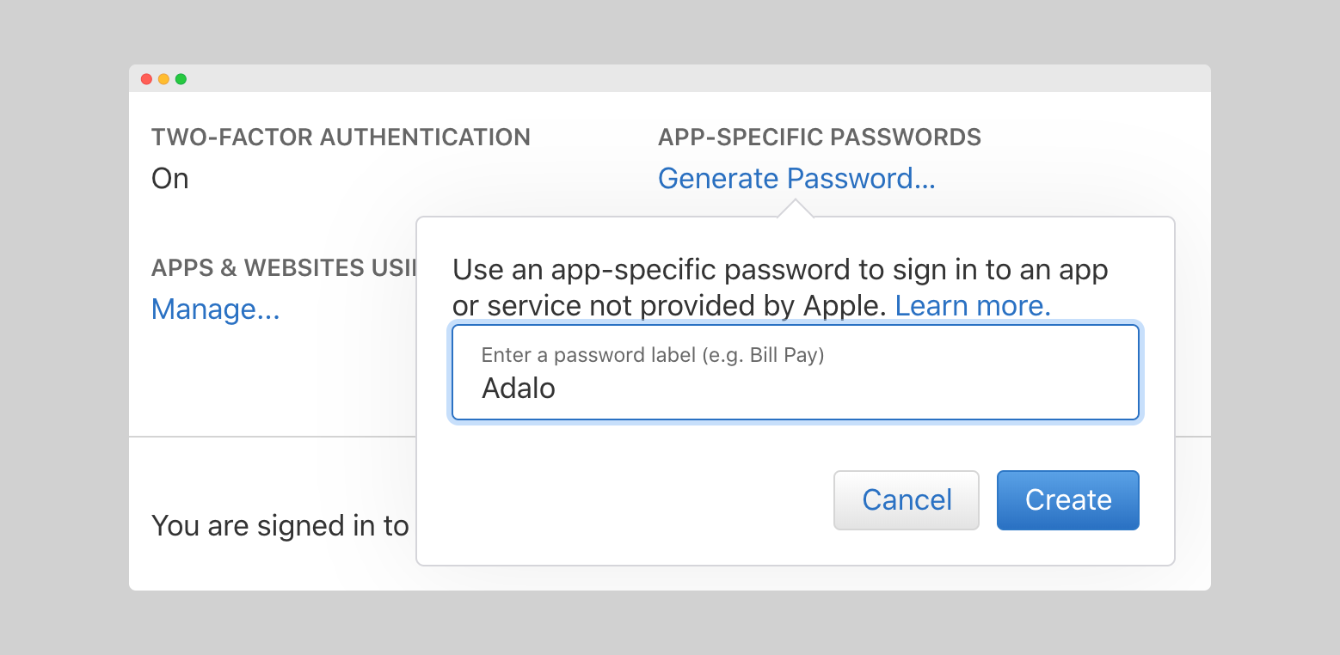Click the app-specific password description text
The height and width of the screenshot is (655, 1340).
[x=779, y=272]
